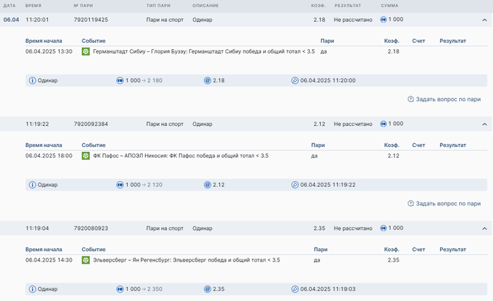The width and height of the screenshot is (493, 301).
Task: Collapse bet 7920092384 details with chevron
Action: (485, 124)
